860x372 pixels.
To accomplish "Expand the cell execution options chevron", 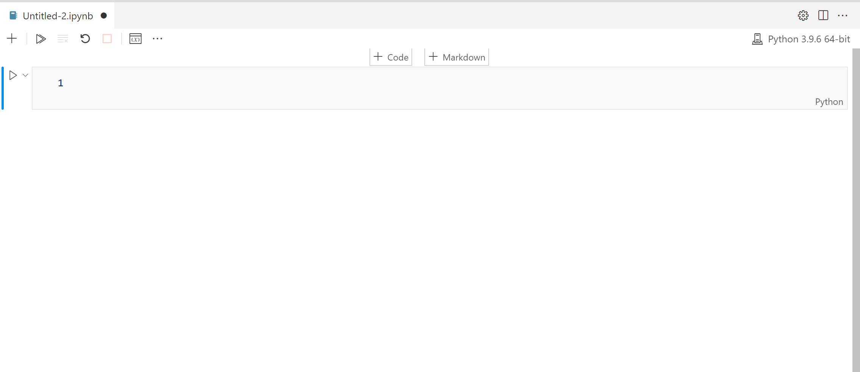I will click(x=25, y=75).
